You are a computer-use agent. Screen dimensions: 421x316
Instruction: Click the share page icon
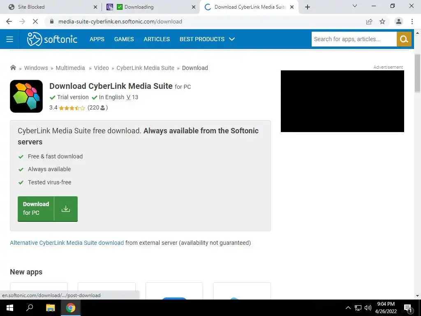(x=369, y=21)
